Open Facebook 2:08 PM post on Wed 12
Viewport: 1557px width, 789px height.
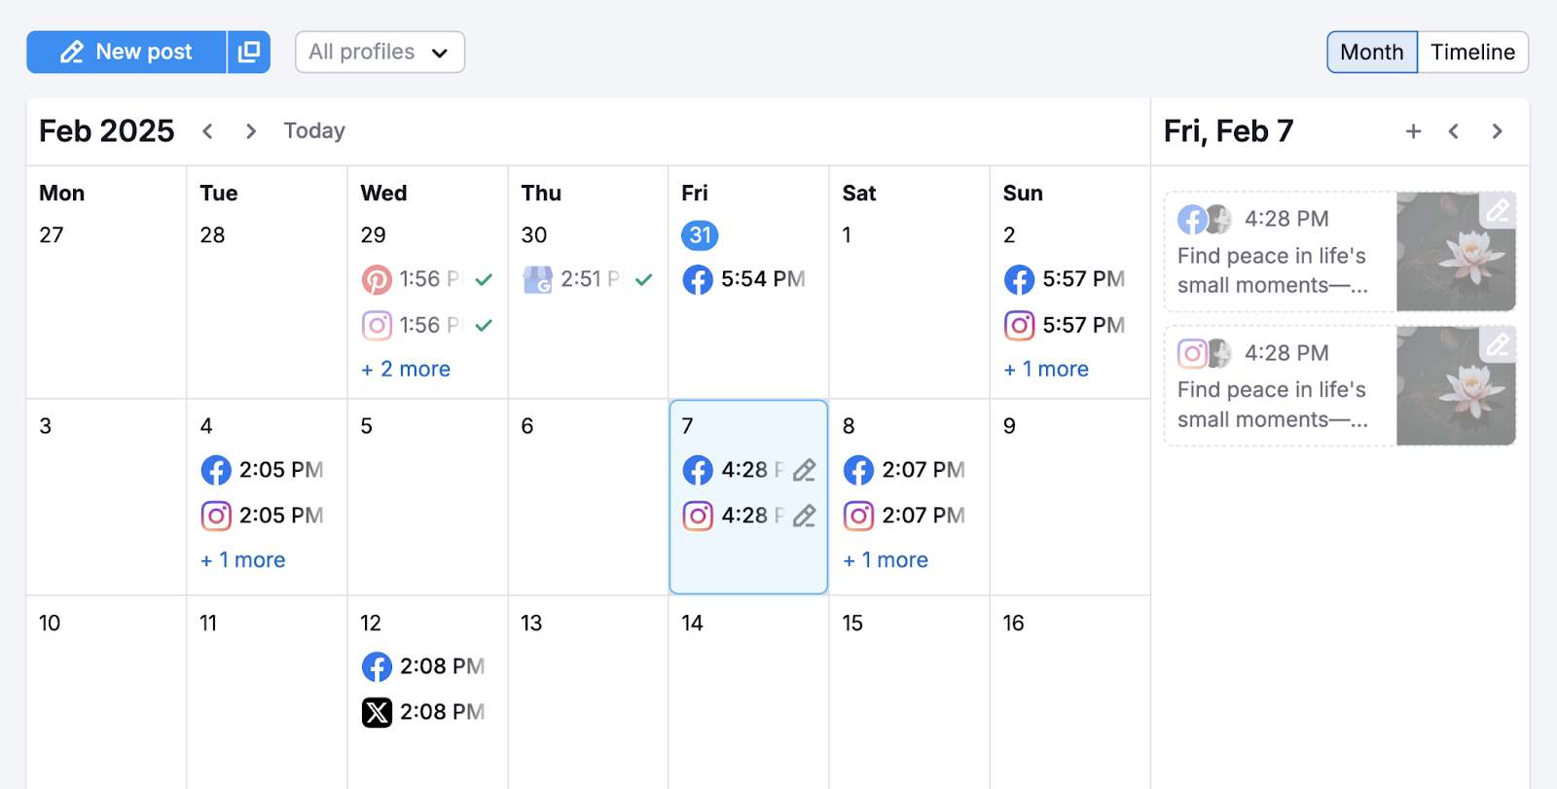(423, 666)
